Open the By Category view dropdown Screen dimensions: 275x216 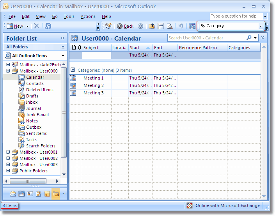[261, 26]
